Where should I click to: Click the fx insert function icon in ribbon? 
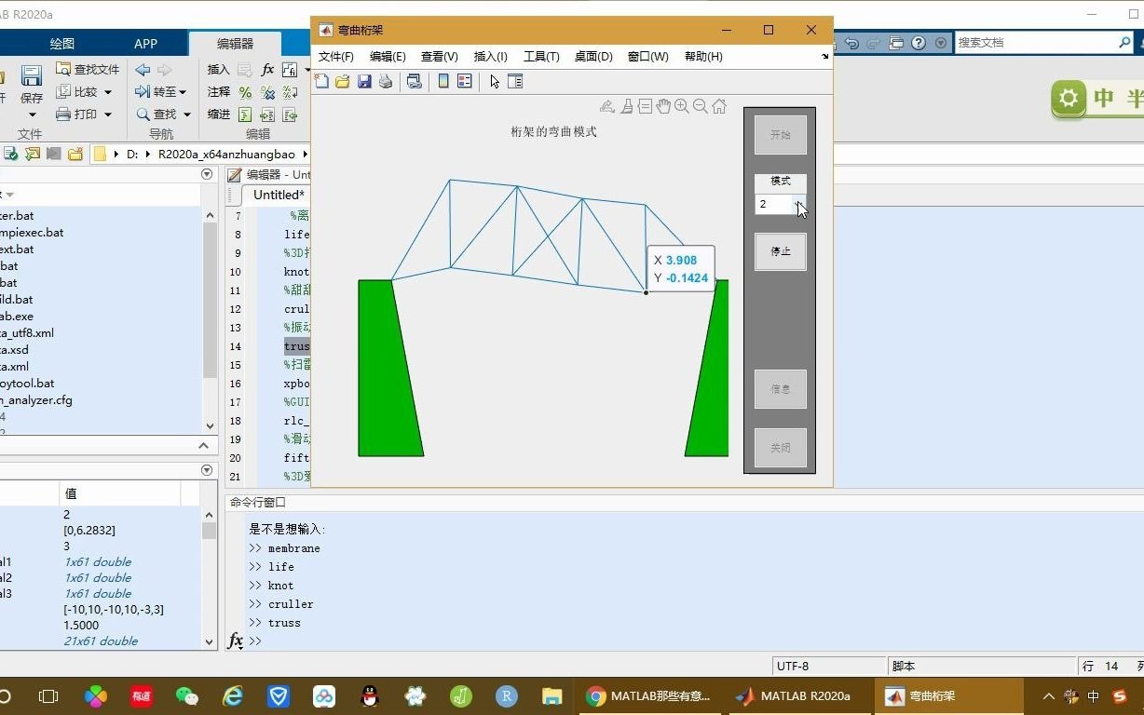[267, 70]
